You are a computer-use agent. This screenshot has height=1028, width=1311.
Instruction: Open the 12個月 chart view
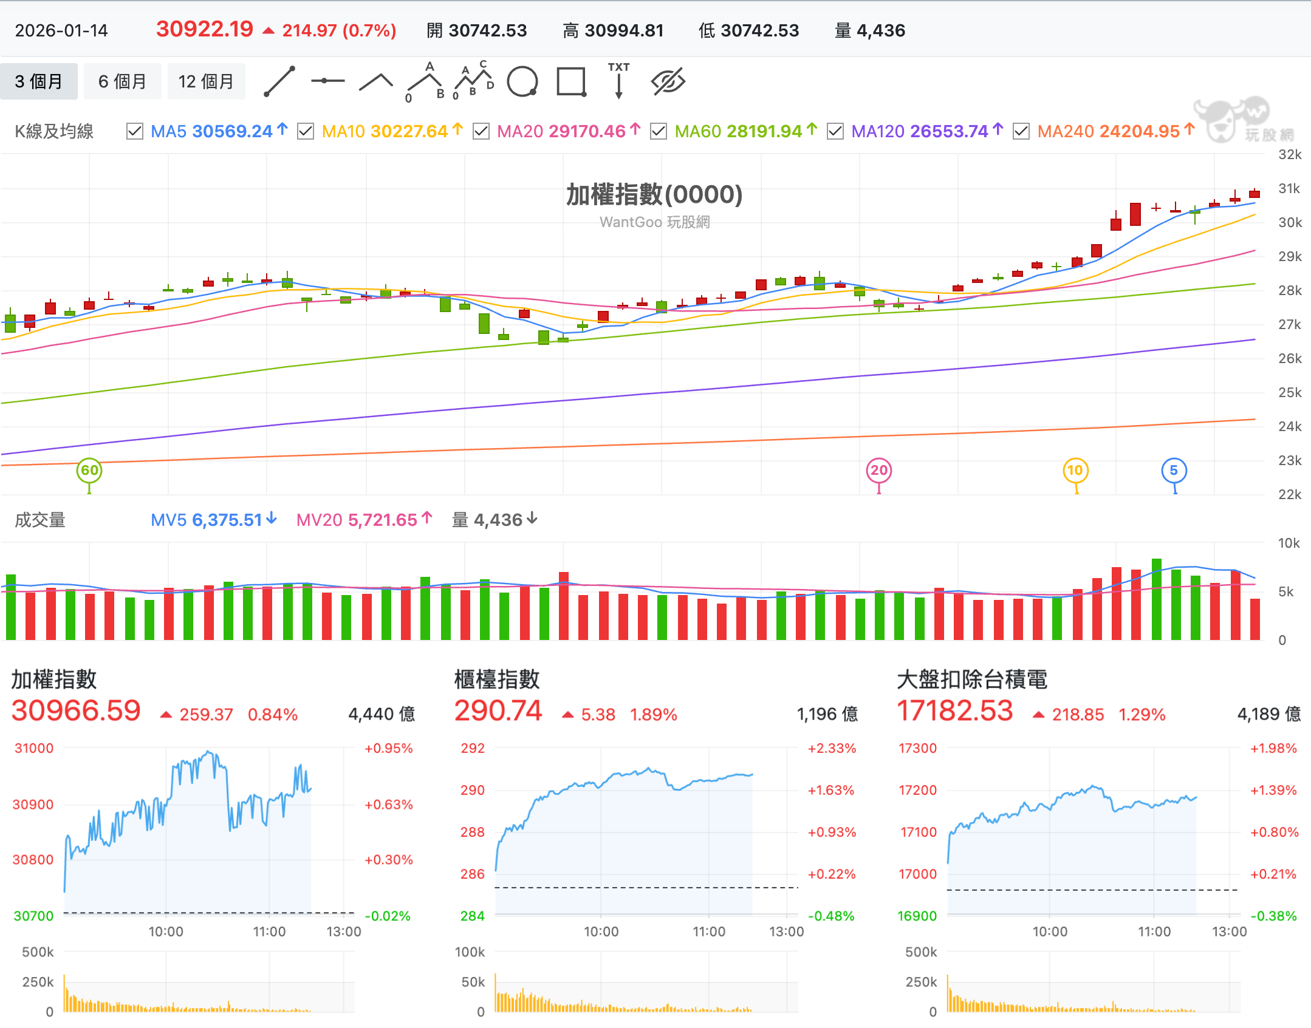207,81
